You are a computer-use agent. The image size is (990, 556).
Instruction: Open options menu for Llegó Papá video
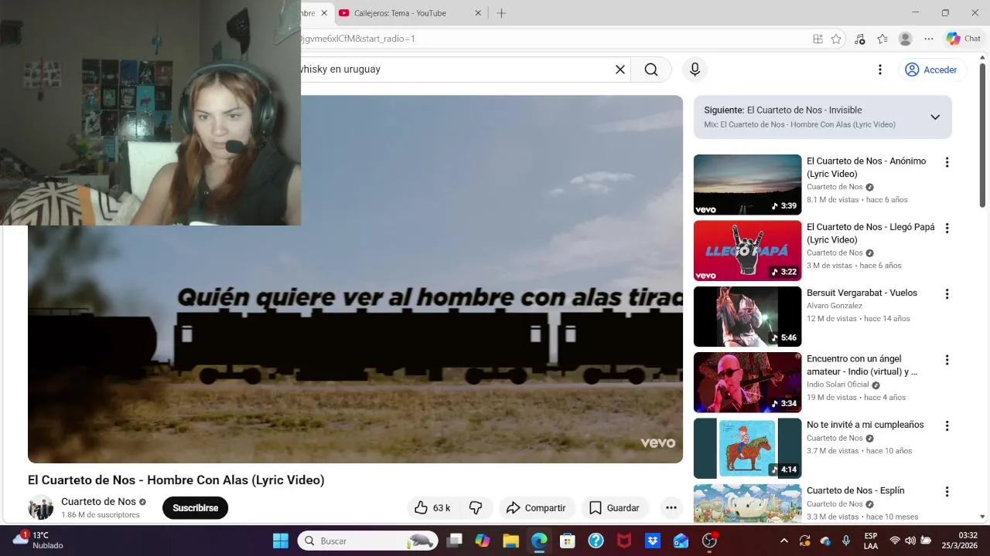click(x=947, y=228)
